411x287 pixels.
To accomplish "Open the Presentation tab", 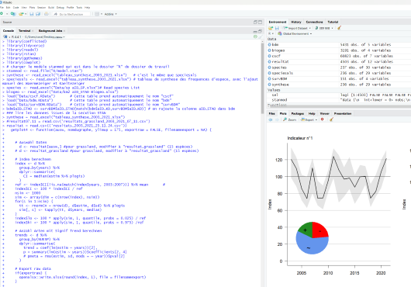I will click(343, 113).
